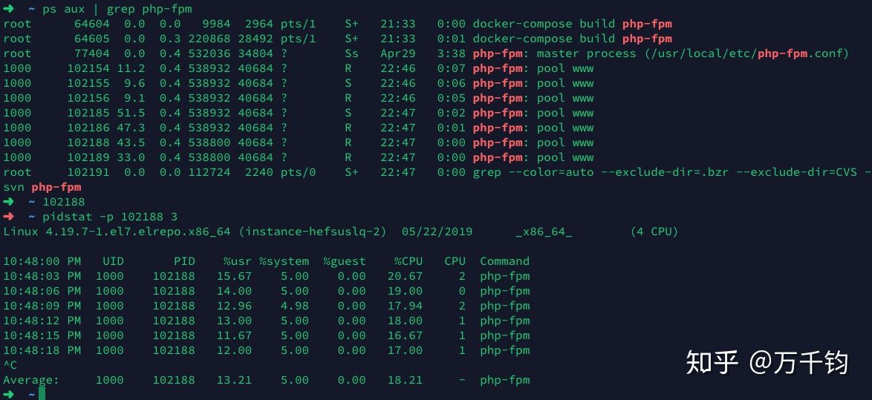Click the ^C interrupt marker
The width and height of the screenshot is (872, 400).
point(10,365)
